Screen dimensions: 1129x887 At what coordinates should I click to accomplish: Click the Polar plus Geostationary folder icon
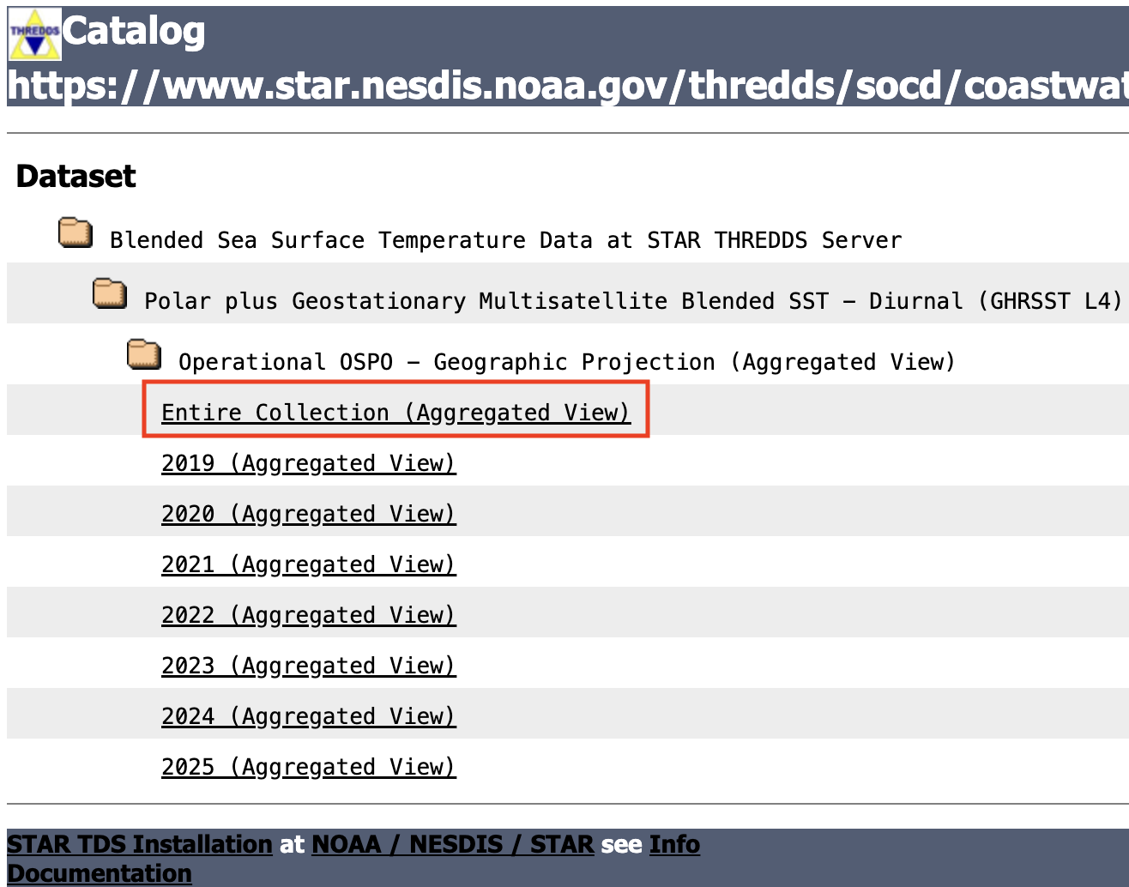pyautogui.click(x=110, y=293)
